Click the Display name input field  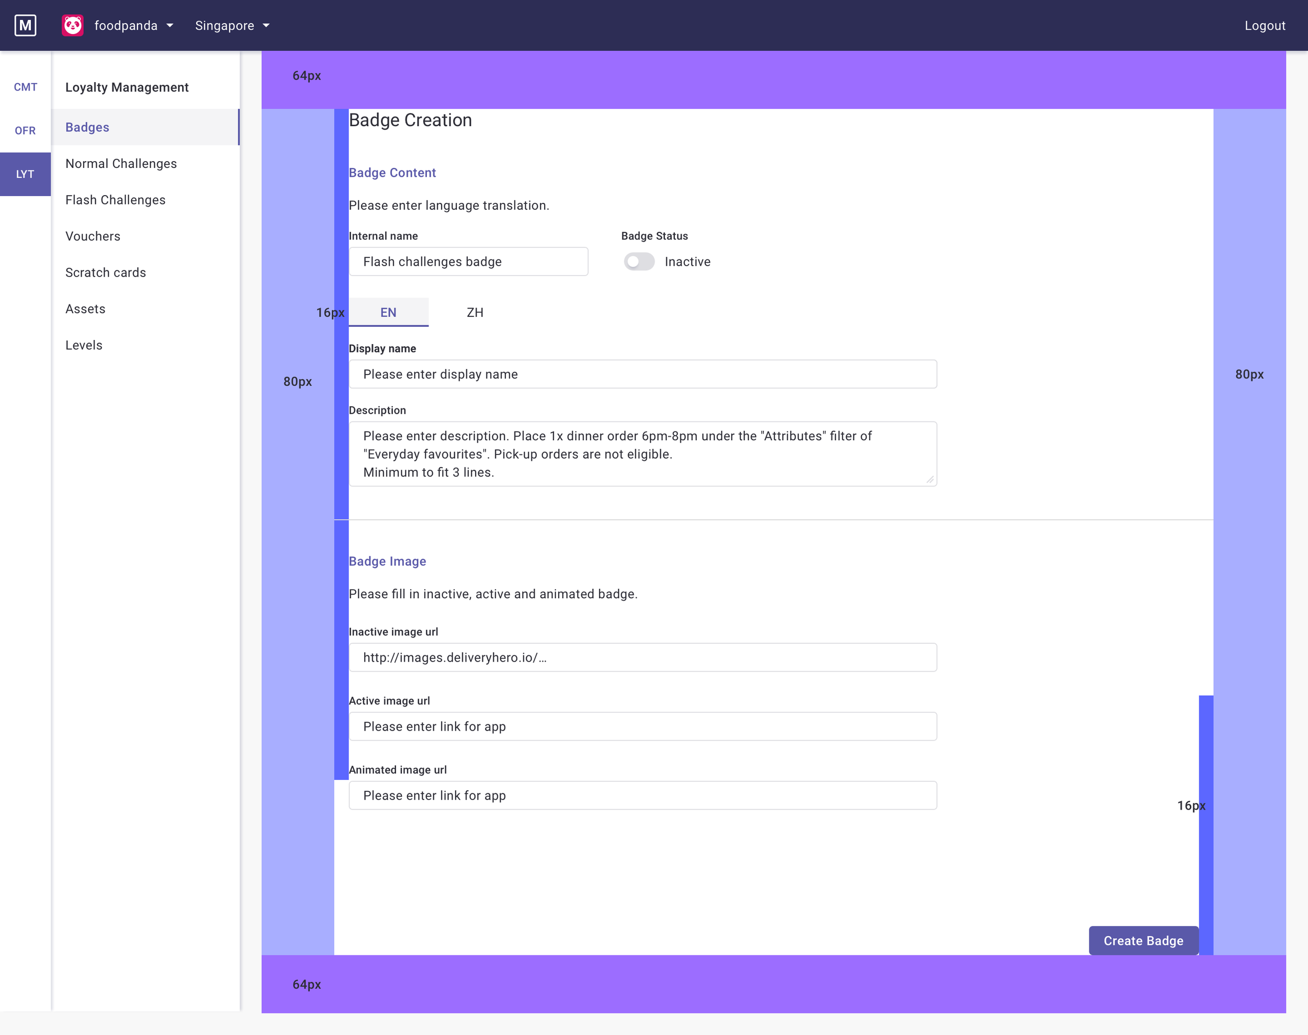(642, 374)
